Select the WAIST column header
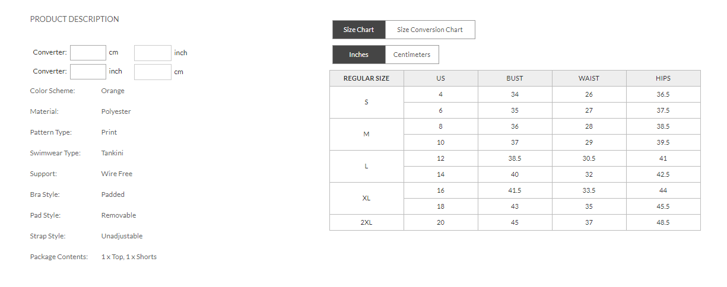This screenshot has height=287, width=727. click(589, 78)
